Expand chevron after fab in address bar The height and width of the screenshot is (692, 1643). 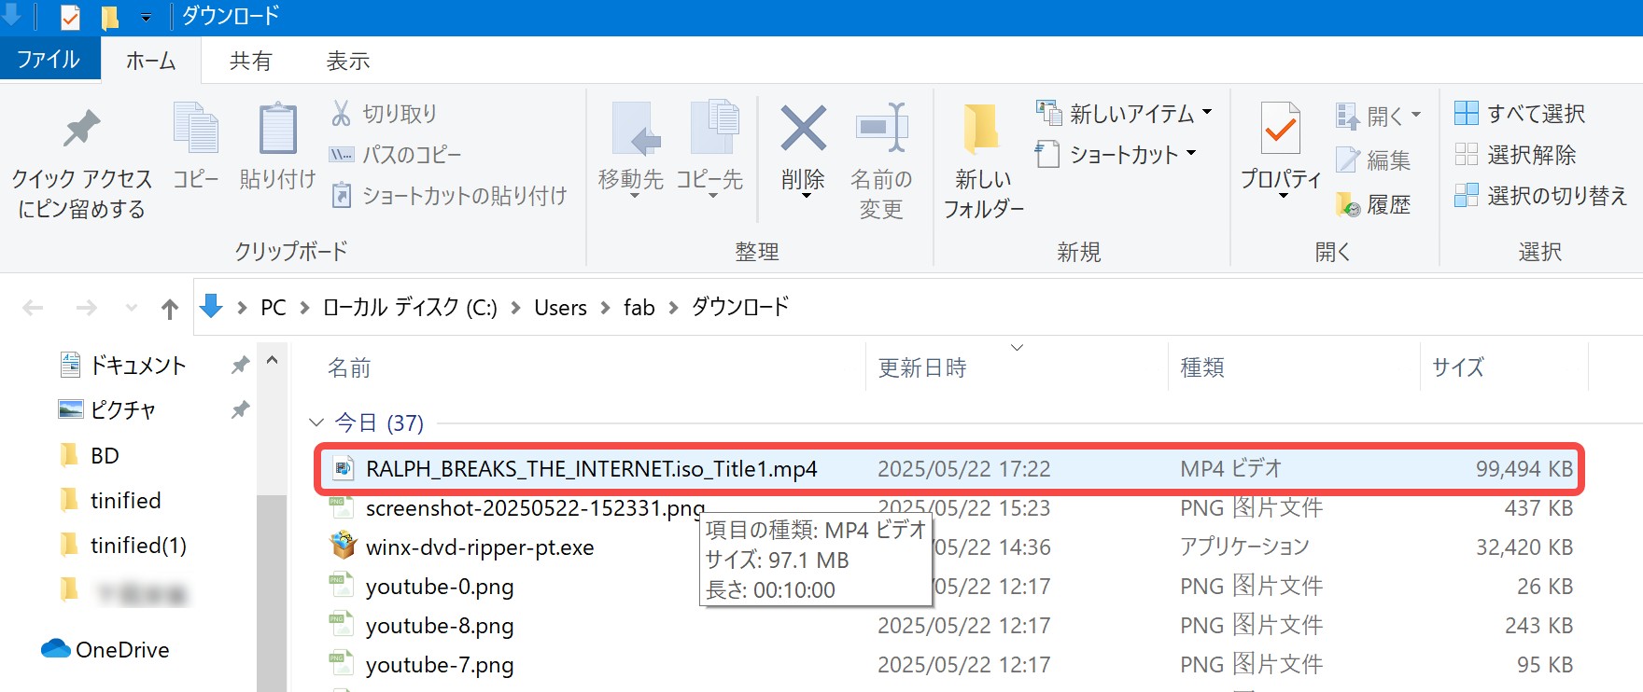tap(673, 308)
